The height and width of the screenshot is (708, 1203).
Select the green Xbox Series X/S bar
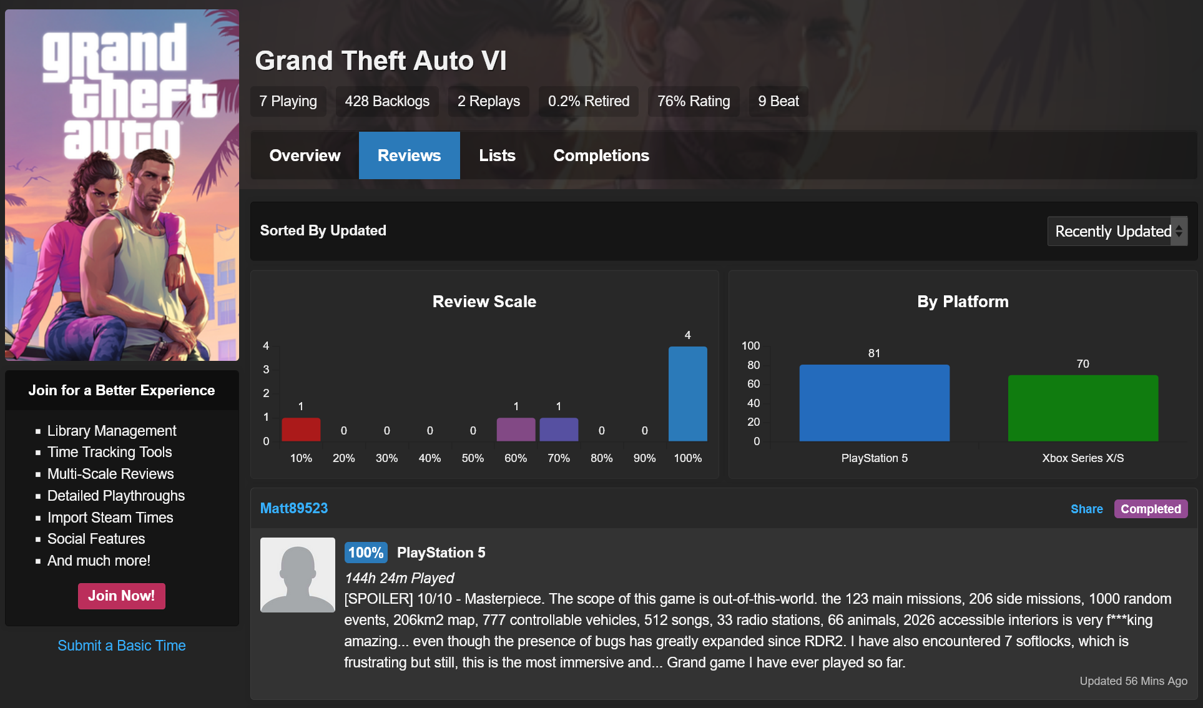(x=1083, y=408)
